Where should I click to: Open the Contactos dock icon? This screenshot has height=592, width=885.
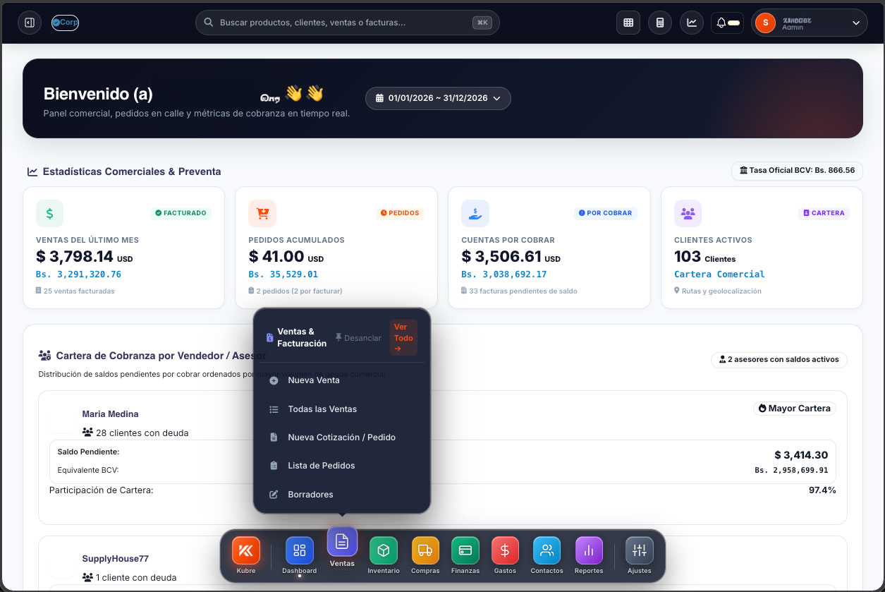click(x=547, y=550)
